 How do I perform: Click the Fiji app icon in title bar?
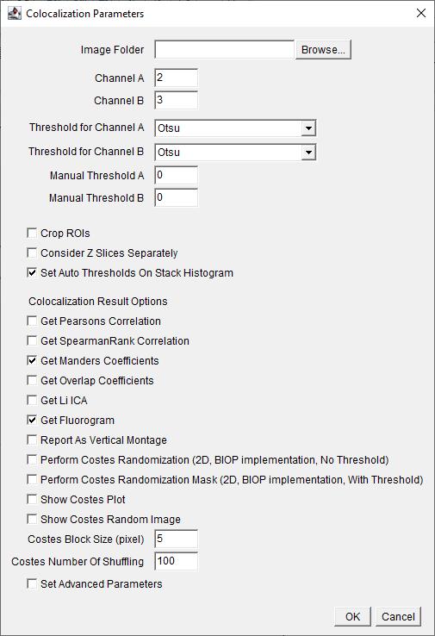14,14
